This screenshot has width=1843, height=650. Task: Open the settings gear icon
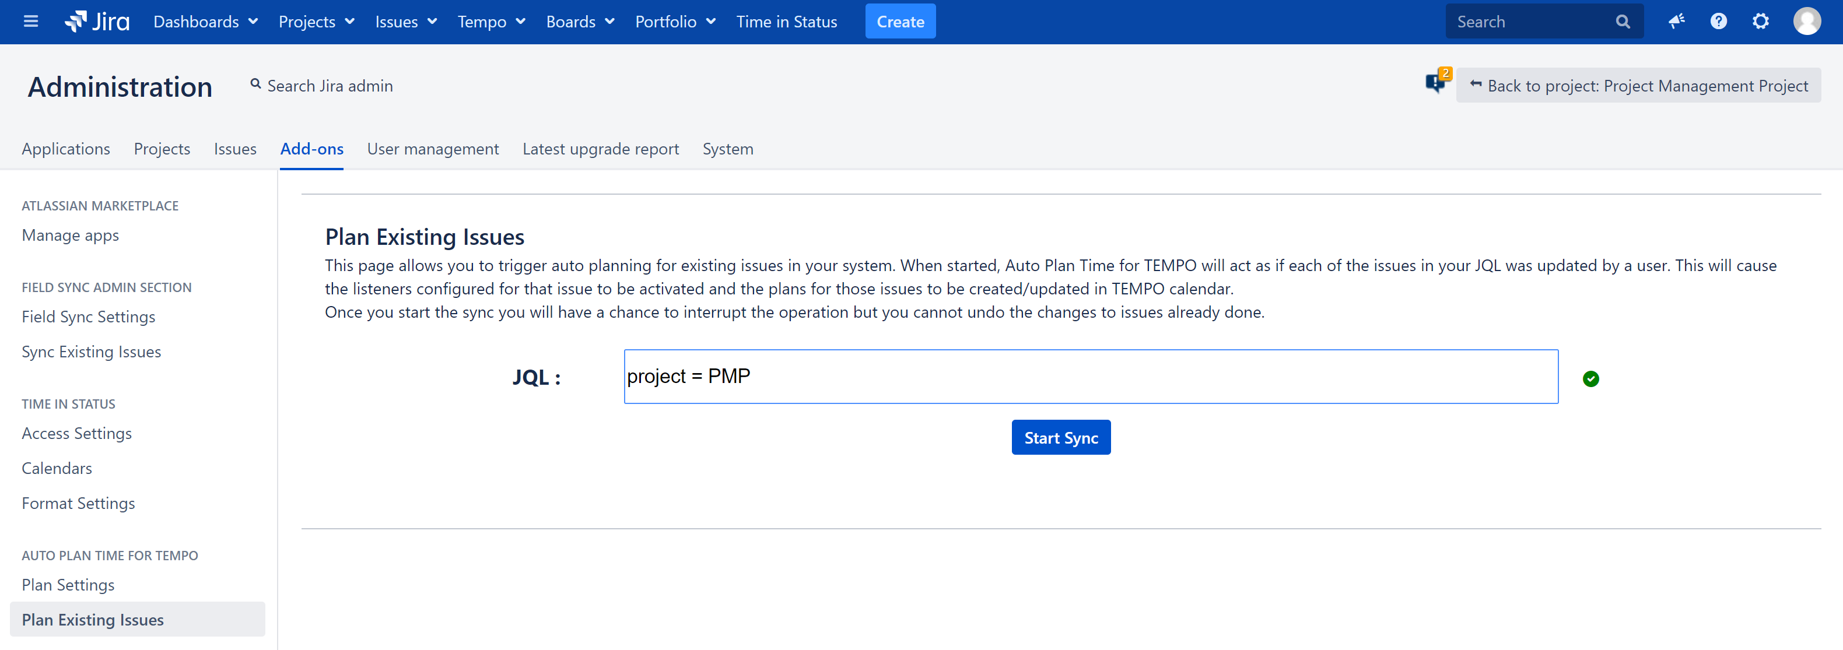coord(1761,22)
